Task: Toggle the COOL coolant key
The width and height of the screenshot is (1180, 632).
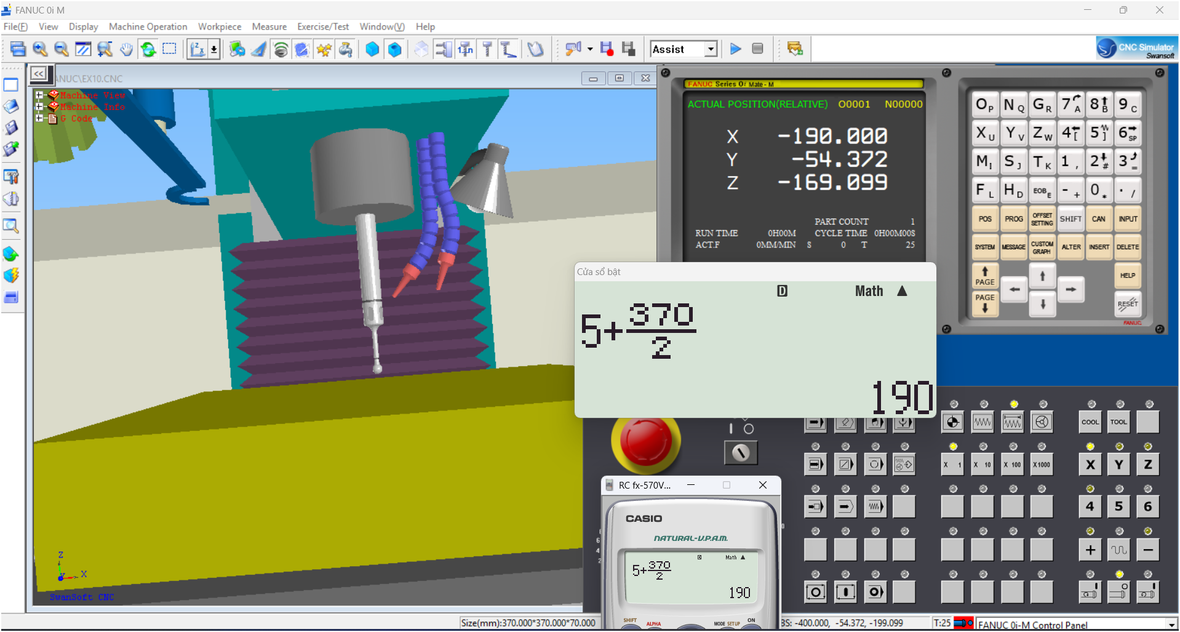Action: tap(1090, 422)
